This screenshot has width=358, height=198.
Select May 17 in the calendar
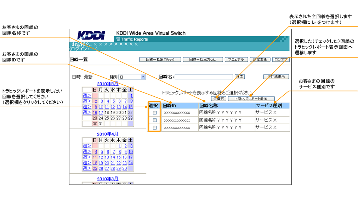point(101,113)
